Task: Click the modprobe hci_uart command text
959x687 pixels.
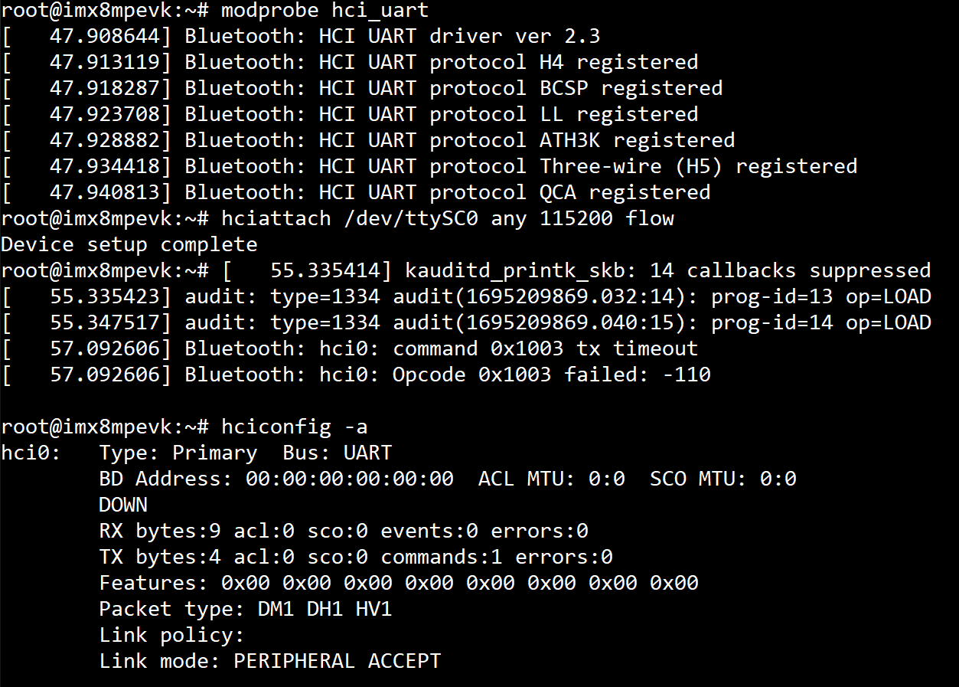Action: pos(325,11)
